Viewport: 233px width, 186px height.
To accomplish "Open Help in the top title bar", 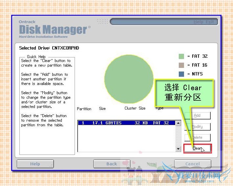I will (198, 22).
